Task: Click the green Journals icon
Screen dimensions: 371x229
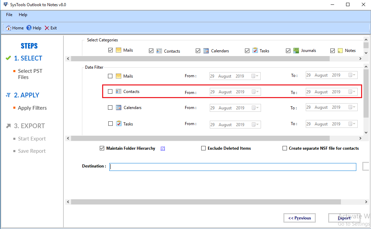Action: 296,51
